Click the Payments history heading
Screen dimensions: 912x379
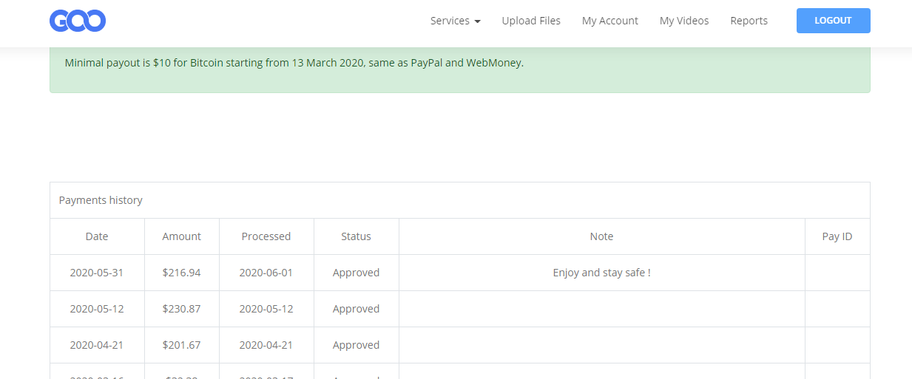point(101,200)
